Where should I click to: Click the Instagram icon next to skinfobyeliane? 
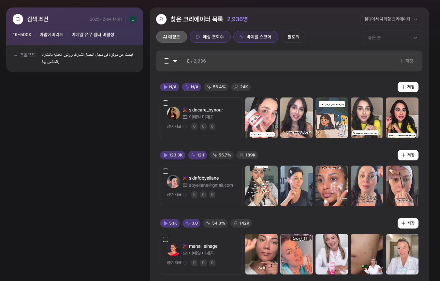click(x=185, y=178)
